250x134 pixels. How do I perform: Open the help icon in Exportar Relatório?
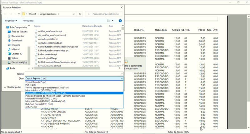[x=120, y=21]
